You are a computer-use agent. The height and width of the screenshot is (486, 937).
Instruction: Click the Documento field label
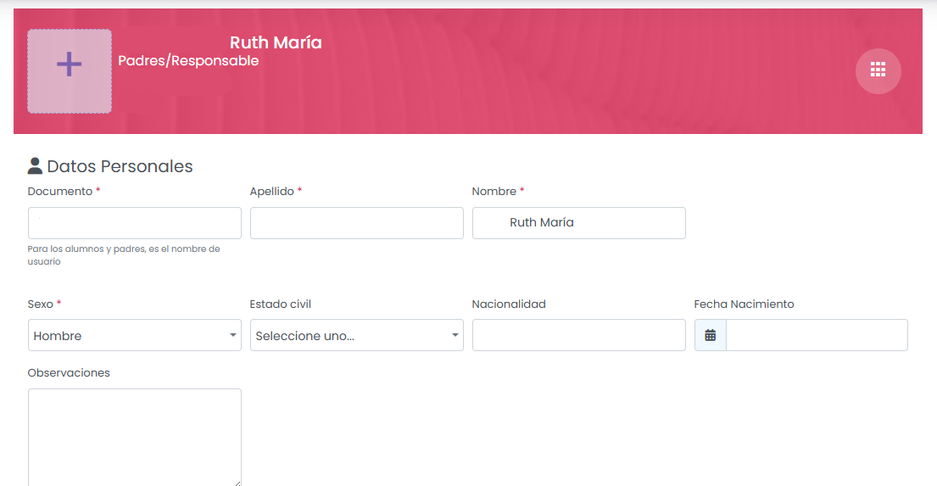tap(59, 192)
